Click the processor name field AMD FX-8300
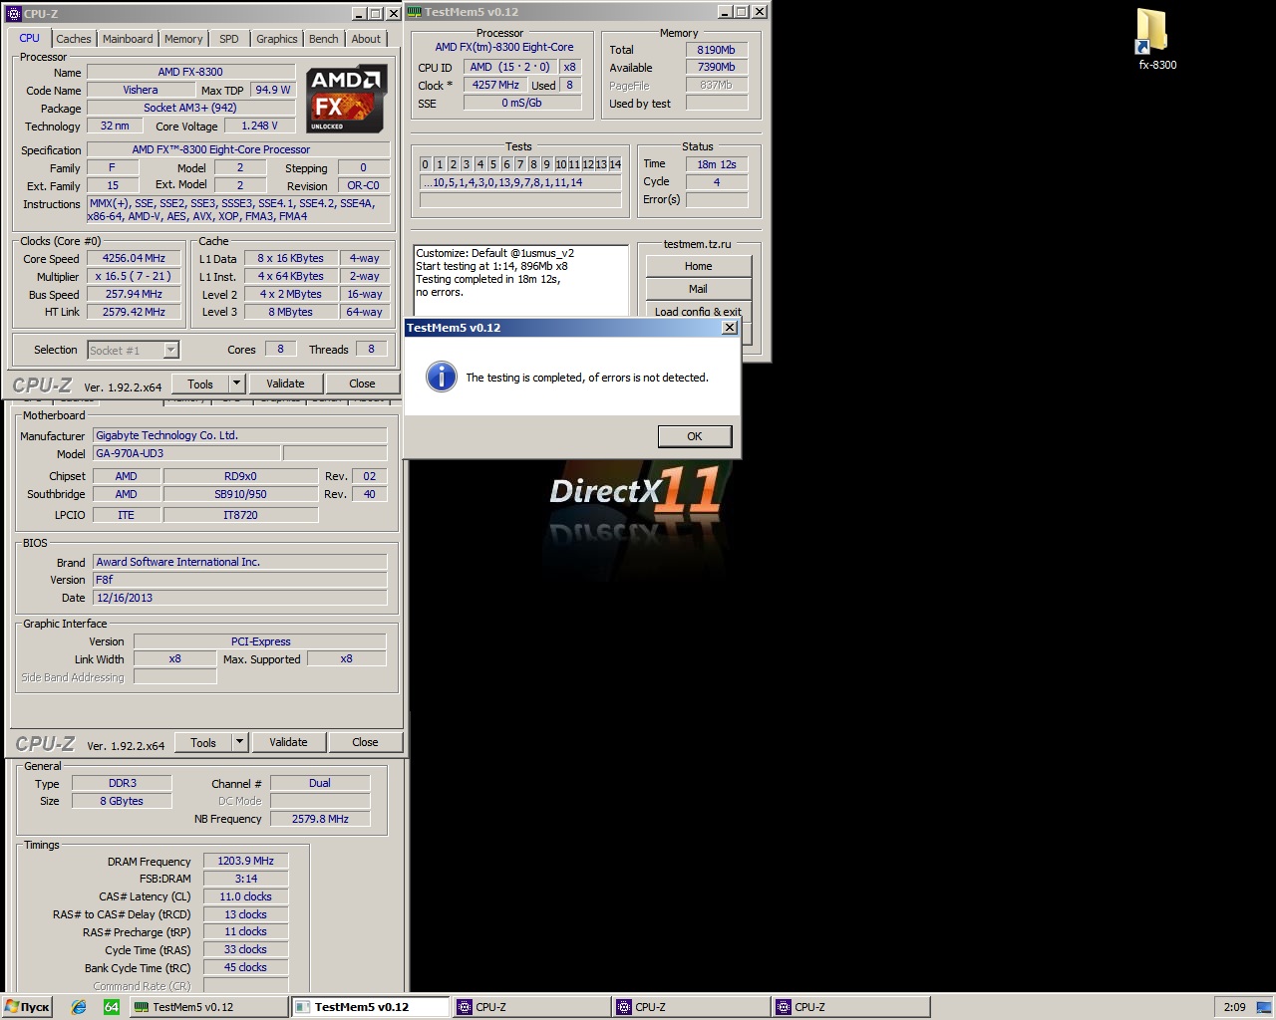Viewport: 1276px width, 1020px height. click(190, 72)
